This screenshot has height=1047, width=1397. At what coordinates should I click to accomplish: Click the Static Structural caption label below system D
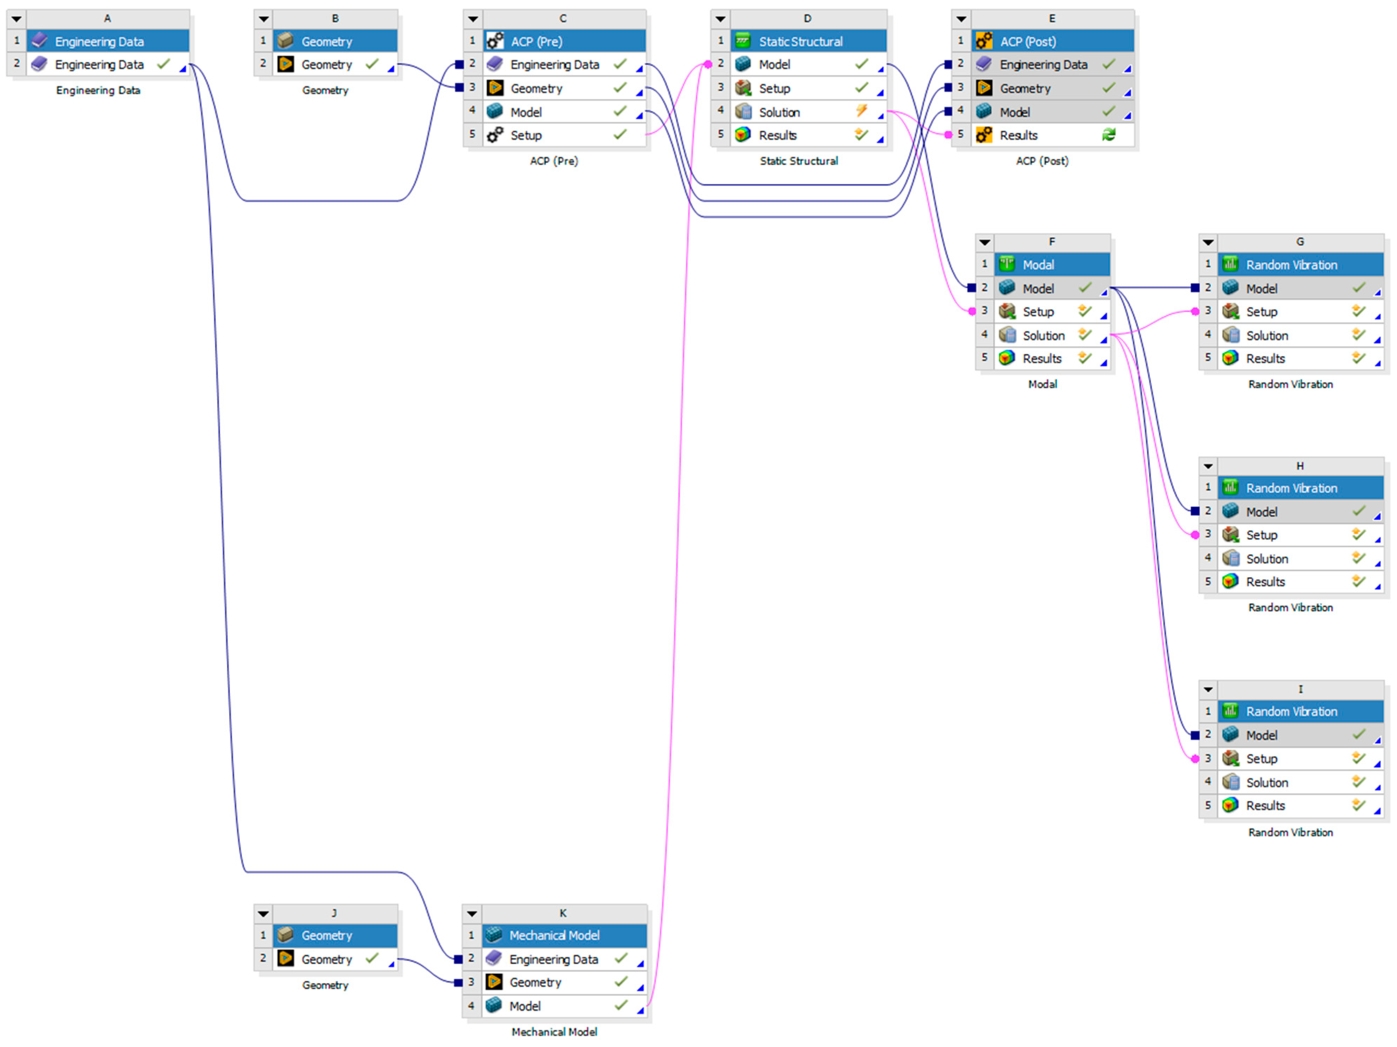(798, 161)
